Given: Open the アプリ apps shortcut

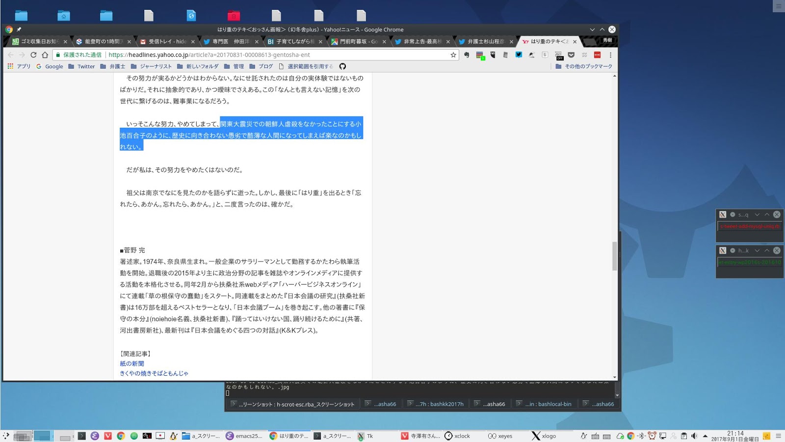Looking at the screenshot, I should [x=19, y=66].
